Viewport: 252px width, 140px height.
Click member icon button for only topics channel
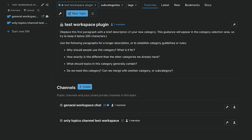234,123
